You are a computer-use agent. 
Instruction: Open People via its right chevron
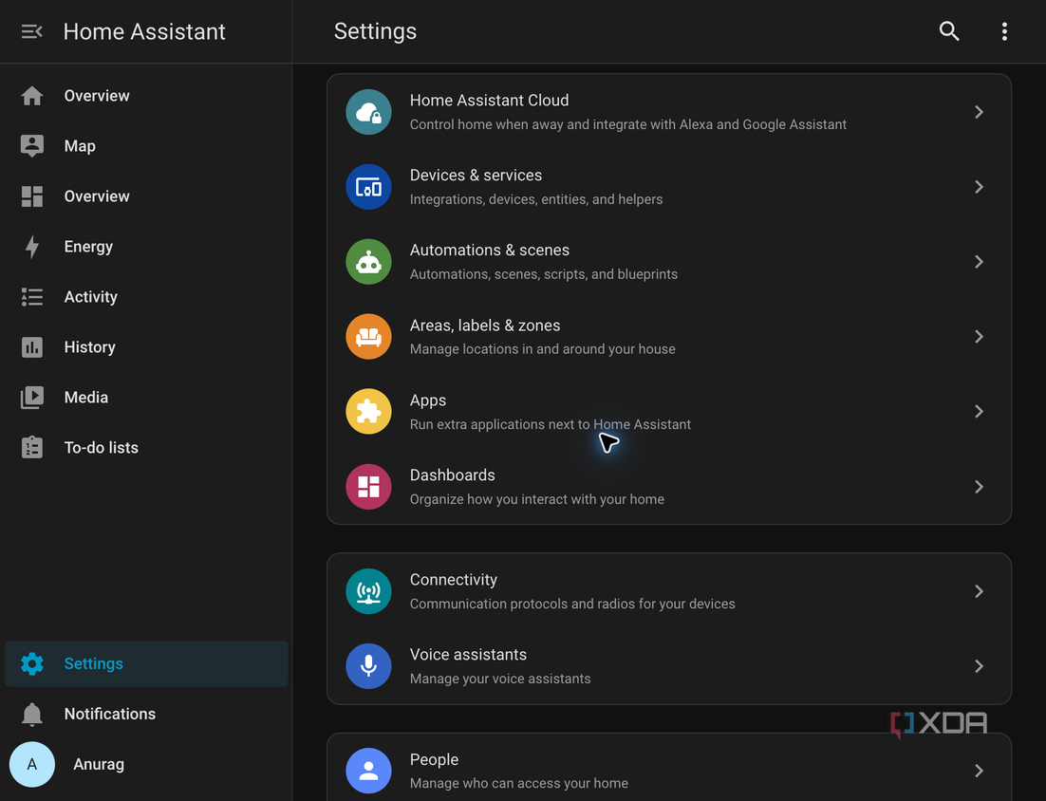pos(979,771)
